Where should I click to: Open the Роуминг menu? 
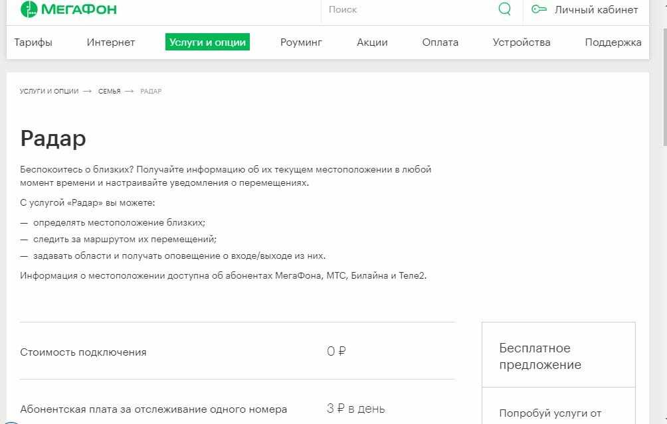[x=301, y=42]
